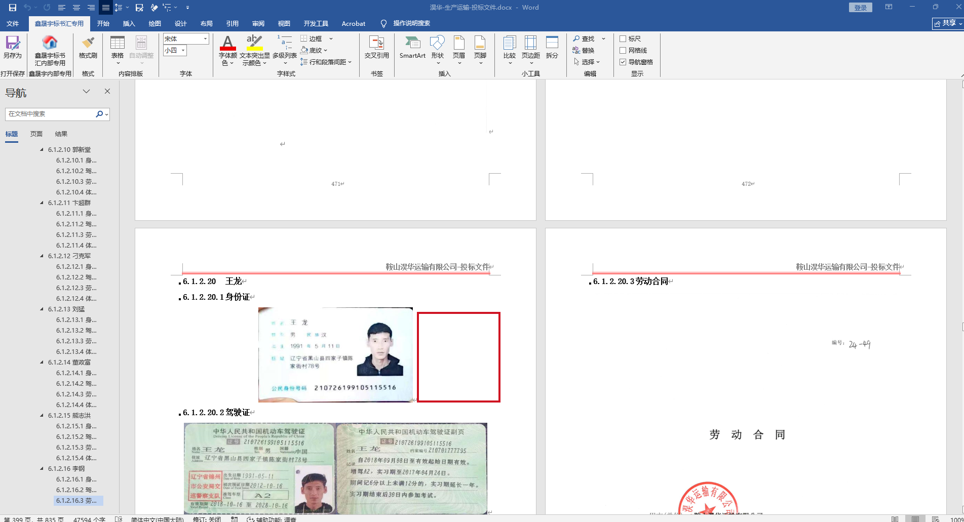The image size is (964, 522).
Task: Click 替换 to replace text
Action: 584,50
